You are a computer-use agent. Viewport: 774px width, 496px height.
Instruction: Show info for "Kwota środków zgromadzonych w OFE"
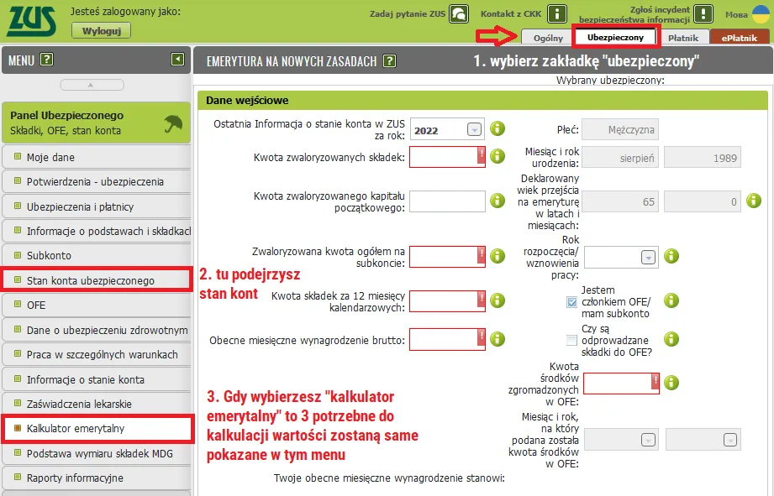coord(670,383)
